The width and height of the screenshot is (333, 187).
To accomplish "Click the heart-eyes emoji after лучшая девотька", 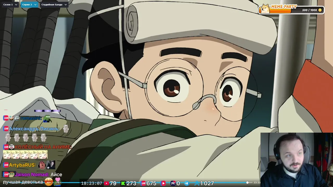I will pos(48,182).
